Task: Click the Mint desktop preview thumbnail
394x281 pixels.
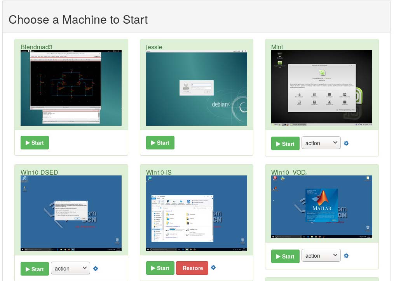Action: coord(321,87)
